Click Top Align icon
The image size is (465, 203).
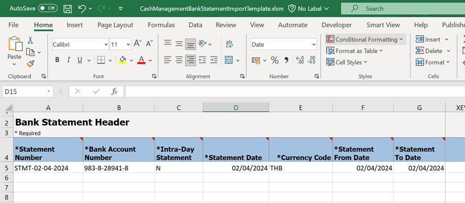pos(168,43)
